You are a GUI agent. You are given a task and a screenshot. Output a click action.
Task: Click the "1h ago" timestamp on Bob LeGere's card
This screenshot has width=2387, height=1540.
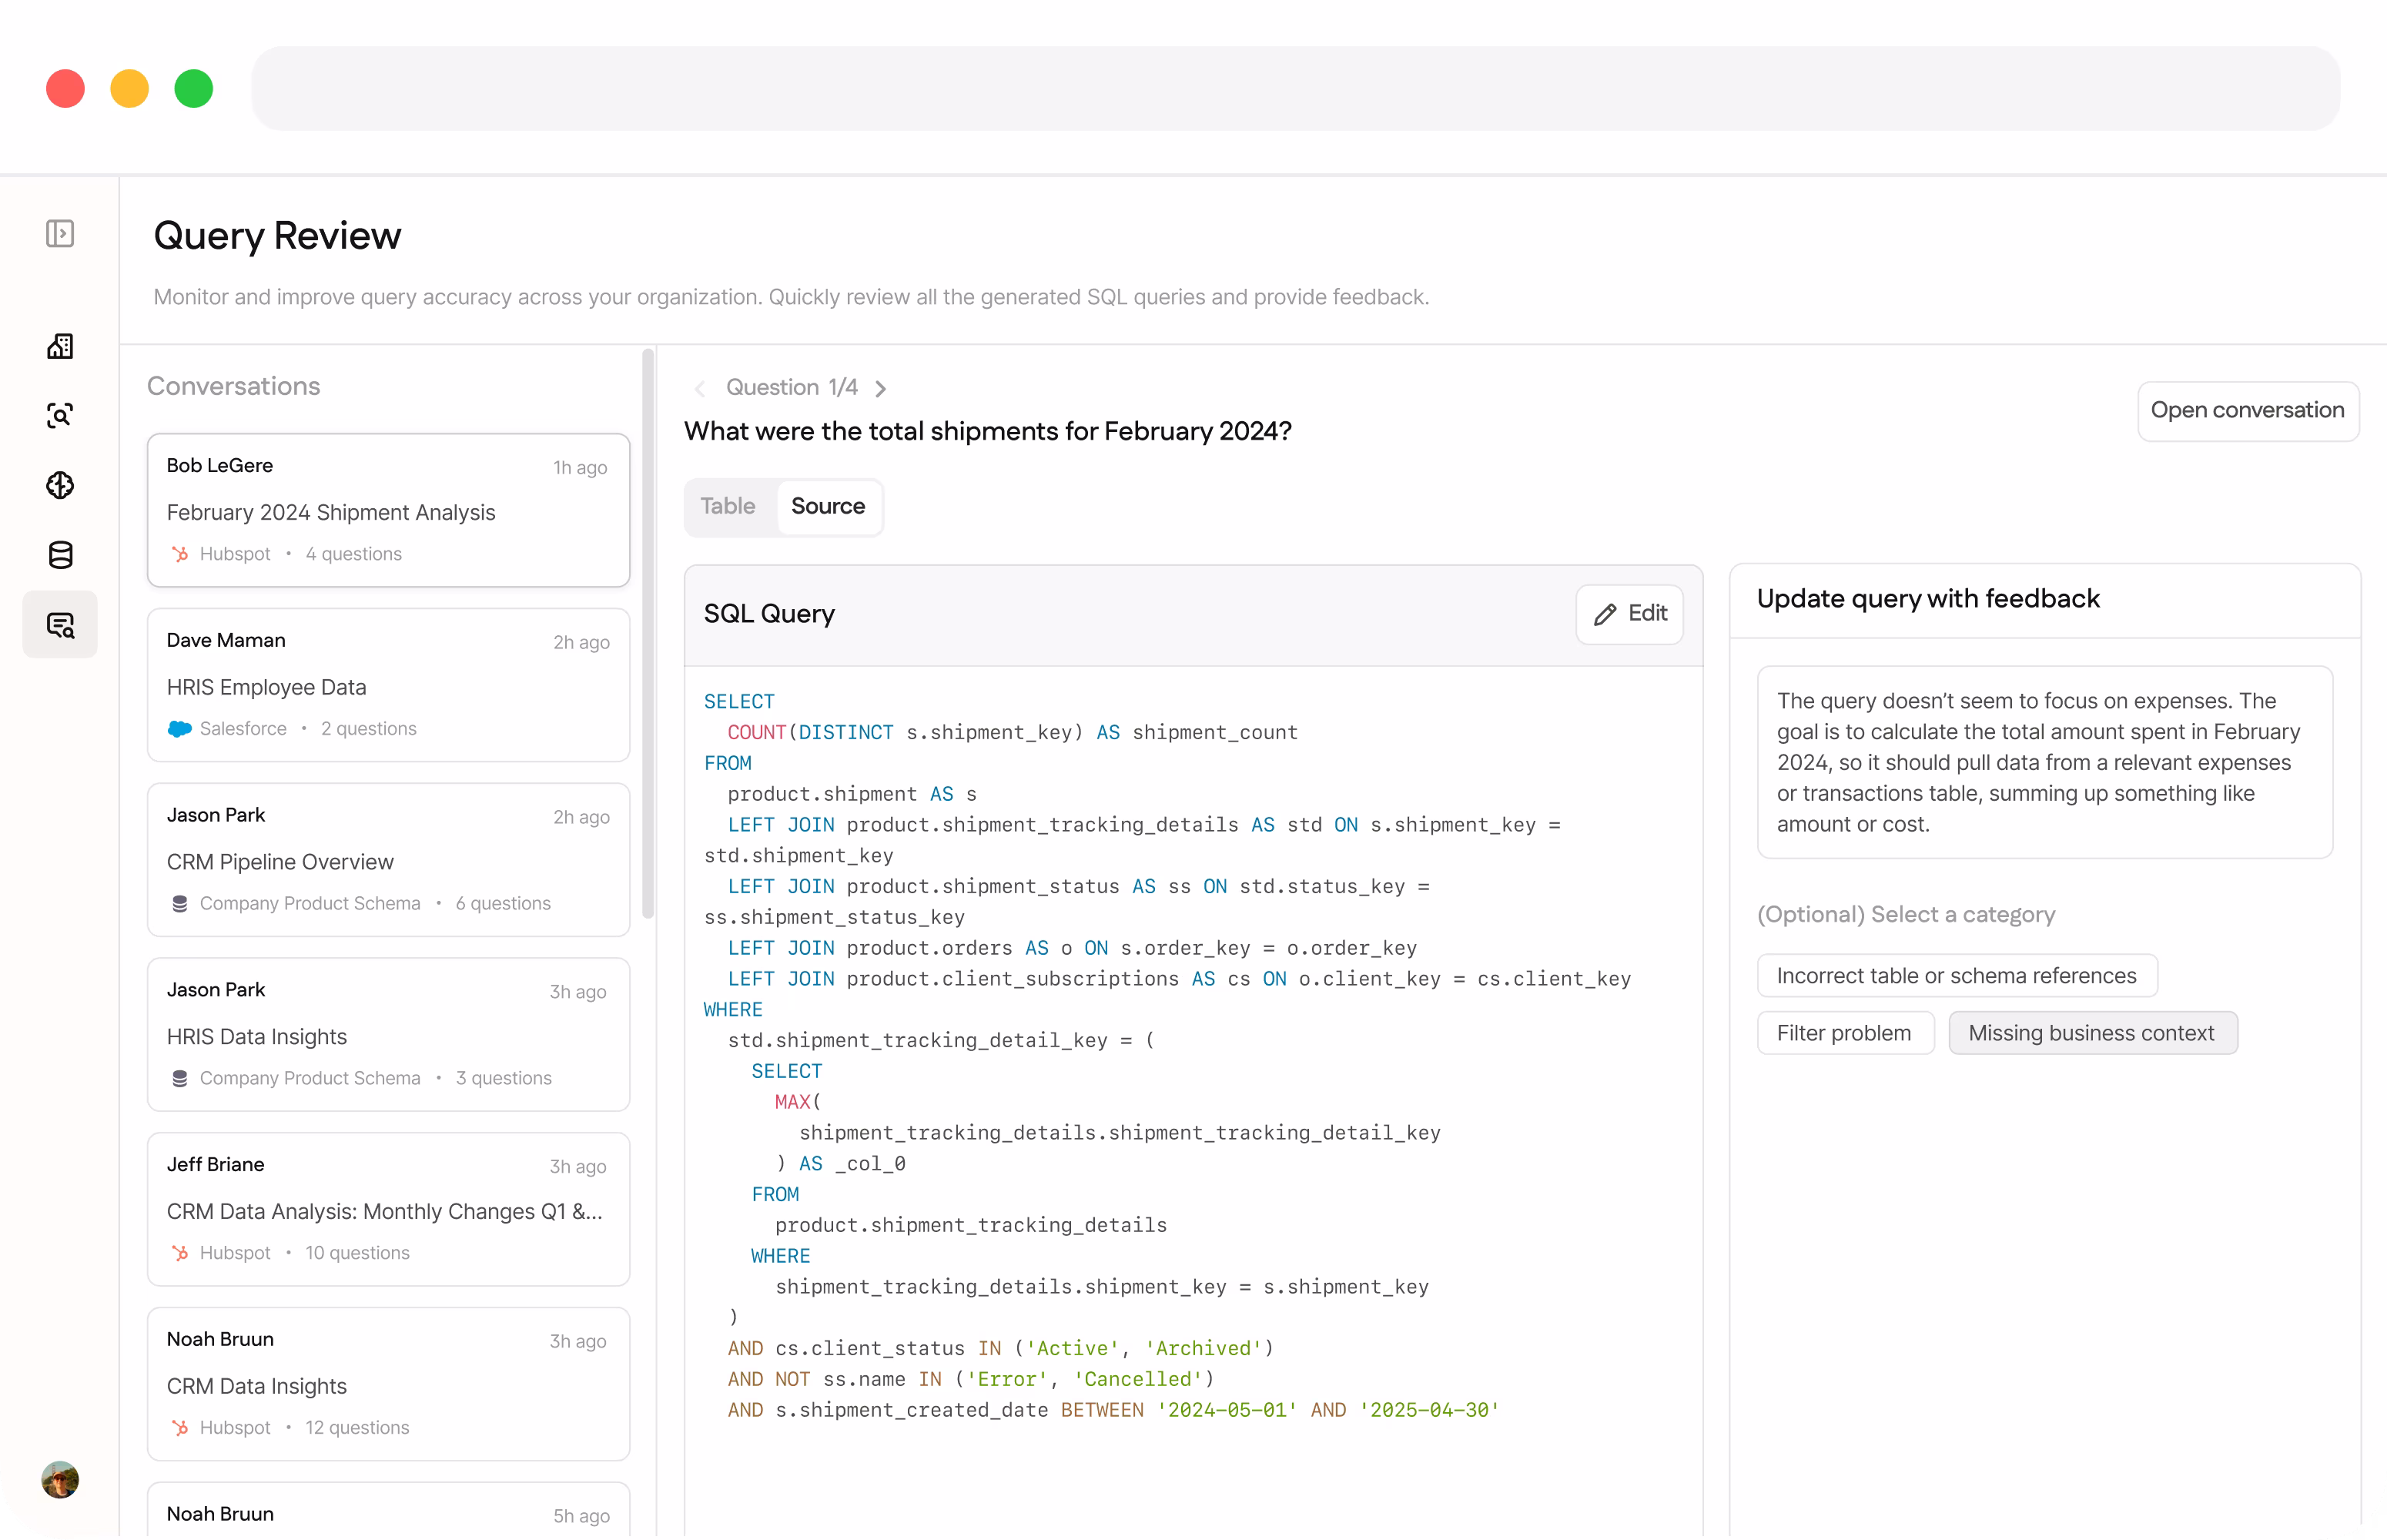point(580,468)
